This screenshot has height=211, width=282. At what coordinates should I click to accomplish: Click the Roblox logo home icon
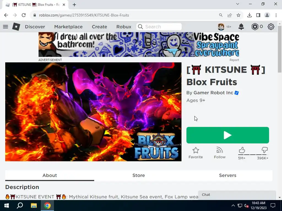(x=16, y=27)
